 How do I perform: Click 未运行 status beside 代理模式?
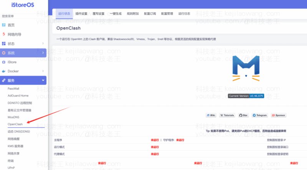point(155,154)
